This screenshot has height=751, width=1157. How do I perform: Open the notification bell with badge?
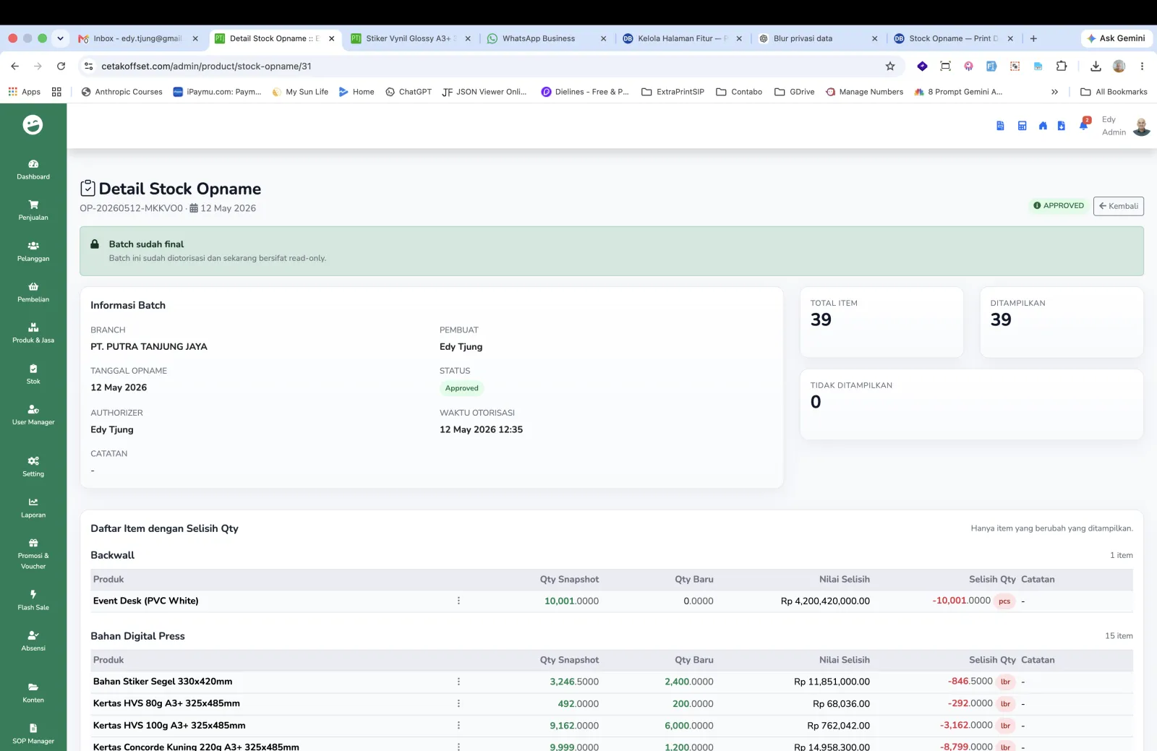[1084, 124]
